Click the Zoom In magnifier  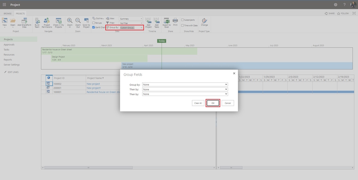pos(70,21)
